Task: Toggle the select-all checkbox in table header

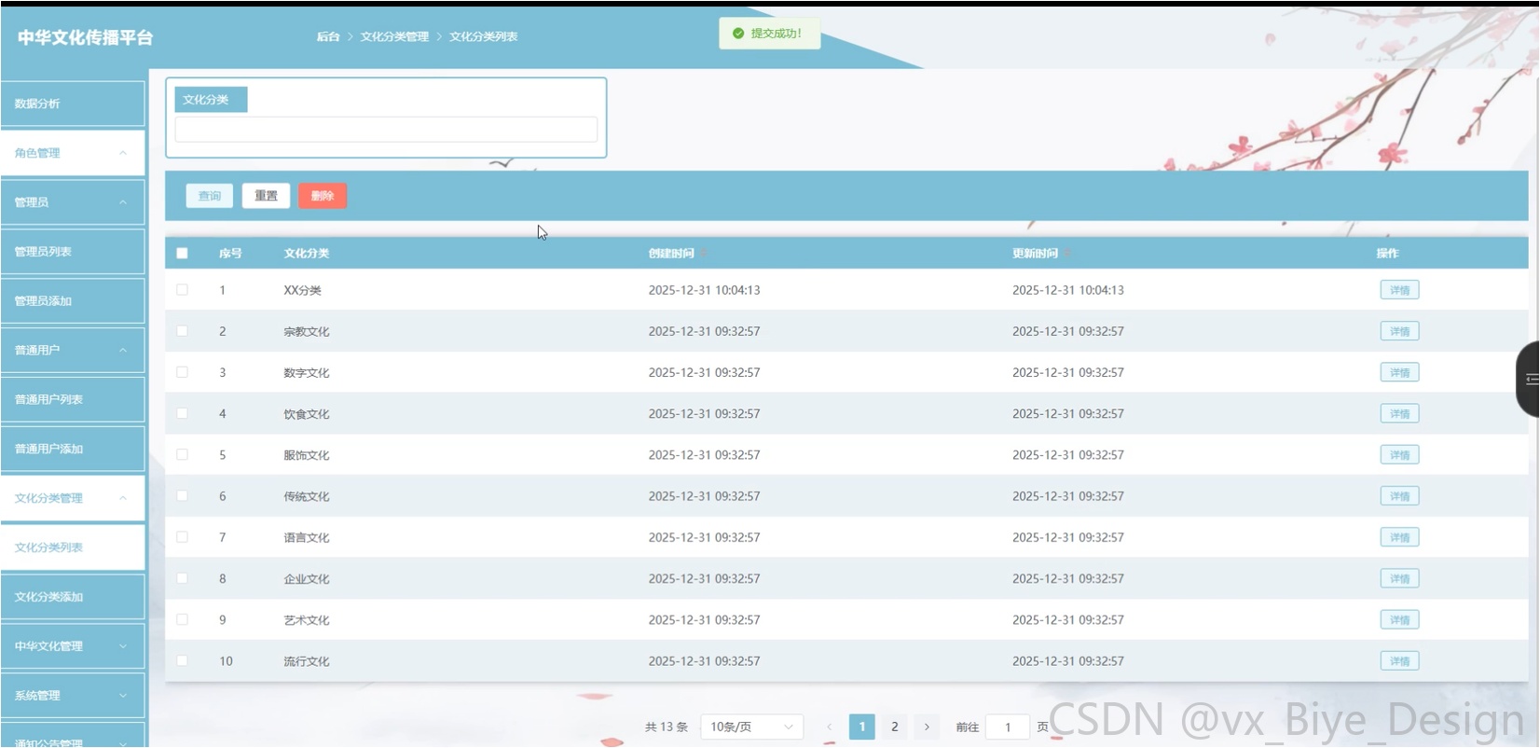Action: (182, 253)
